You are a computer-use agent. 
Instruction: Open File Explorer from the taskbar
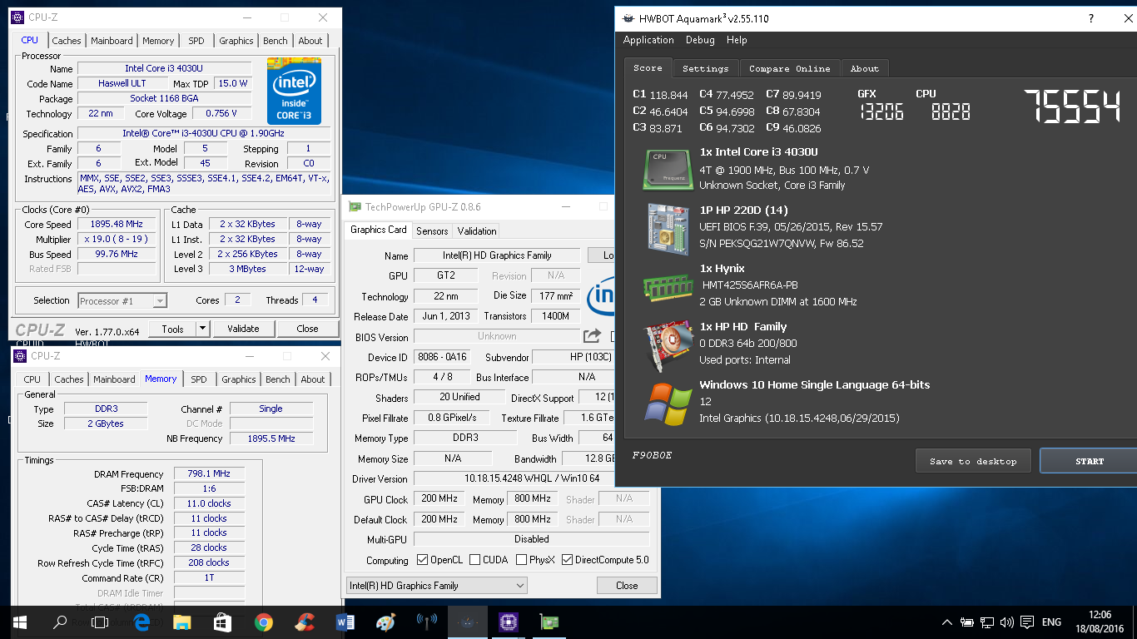coord(181,622)
